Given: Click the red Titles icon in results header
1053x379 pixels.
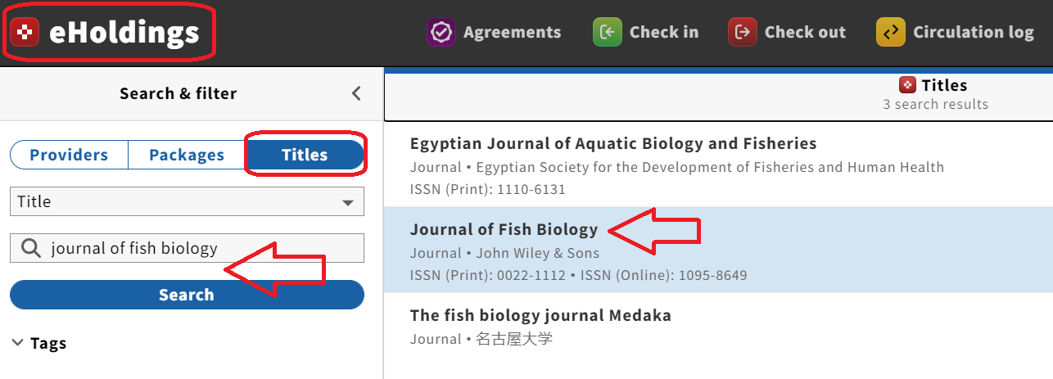Looking at the screenshot, I should (907, 85).
